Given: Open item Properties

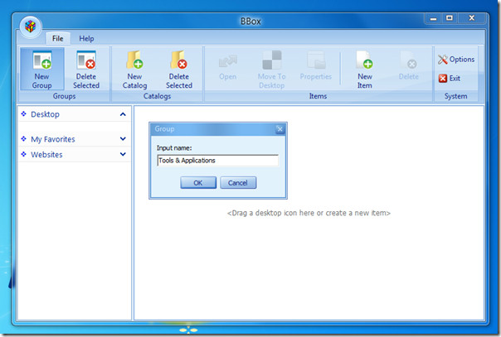Looking at the screenshot, I should pos(316,67).
